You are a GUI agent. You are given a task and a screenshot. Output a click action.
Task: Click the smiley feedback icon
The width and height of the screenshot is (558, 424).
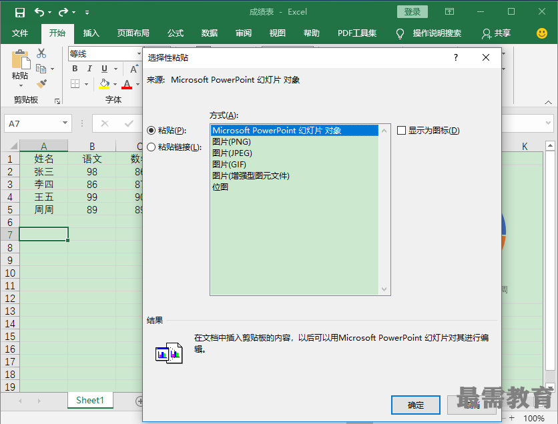(541, 33)
